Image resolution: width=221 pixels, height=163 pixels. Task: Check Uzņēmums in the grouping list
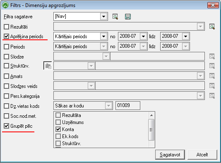pyautogui.click(x=58, y=122)
